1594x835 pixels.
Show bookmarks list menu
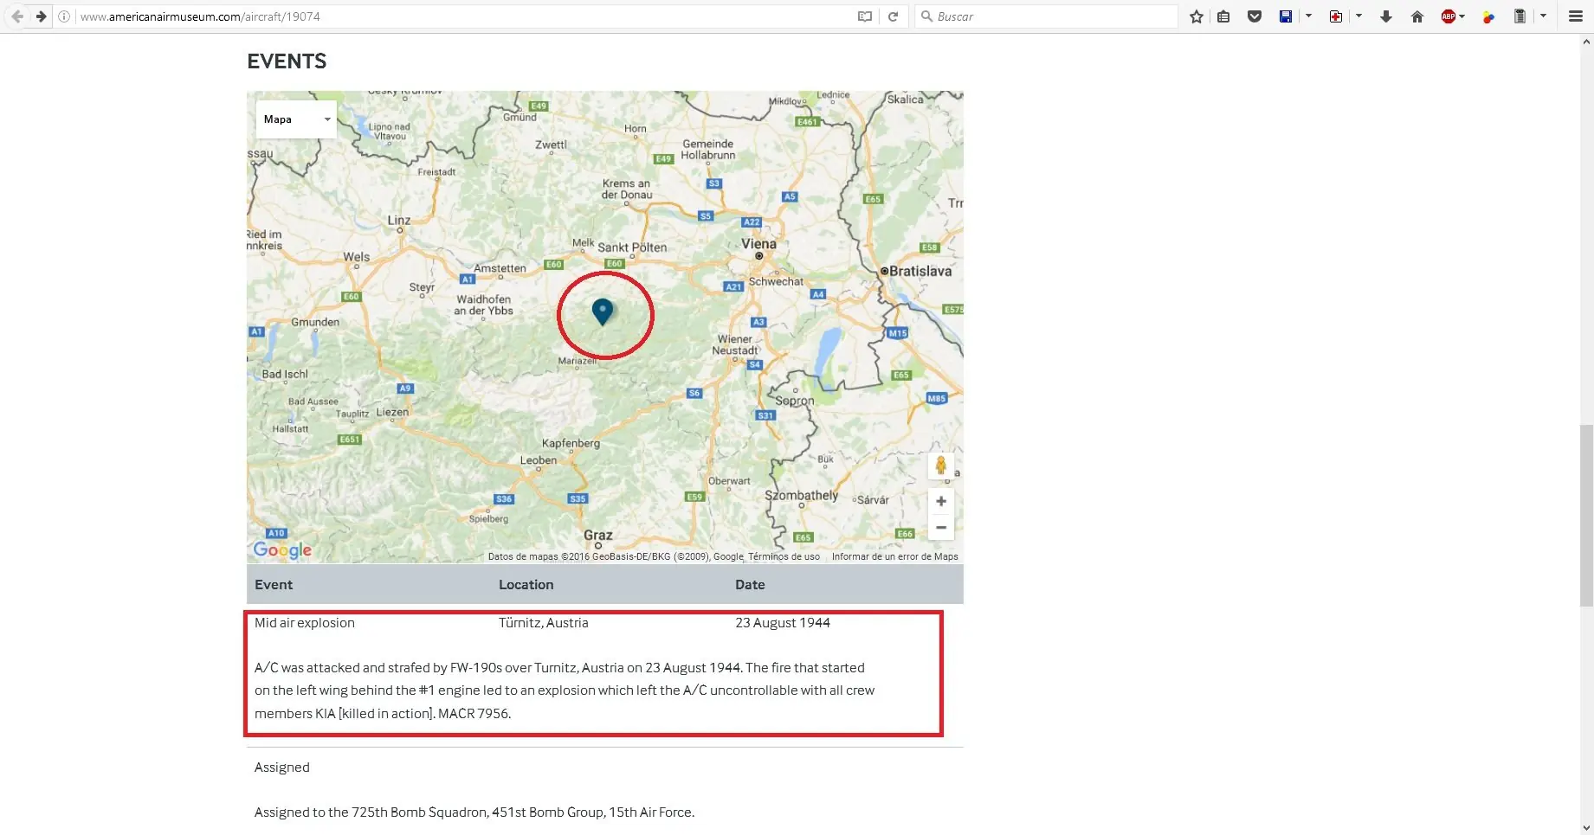(1223, 16)
